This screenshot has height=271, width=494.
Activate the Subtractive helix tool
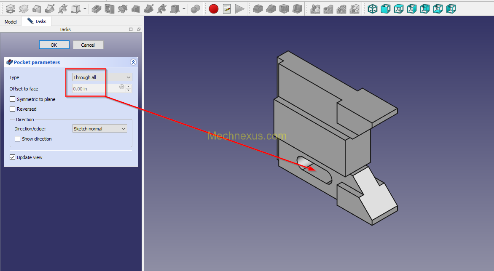click(x=161, y=9)
